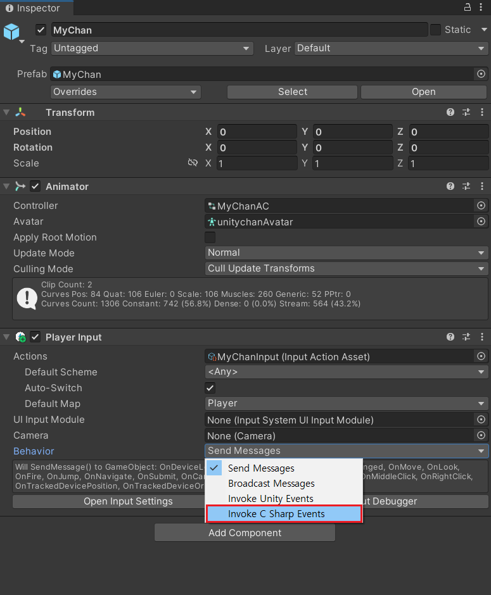Collapse the Player Input component foldout

[x=6, y=337]
